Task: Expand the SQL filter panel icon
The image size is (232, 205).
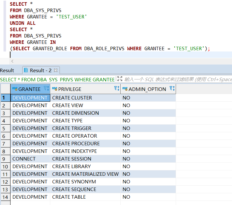Action: (x=120, y=79)
